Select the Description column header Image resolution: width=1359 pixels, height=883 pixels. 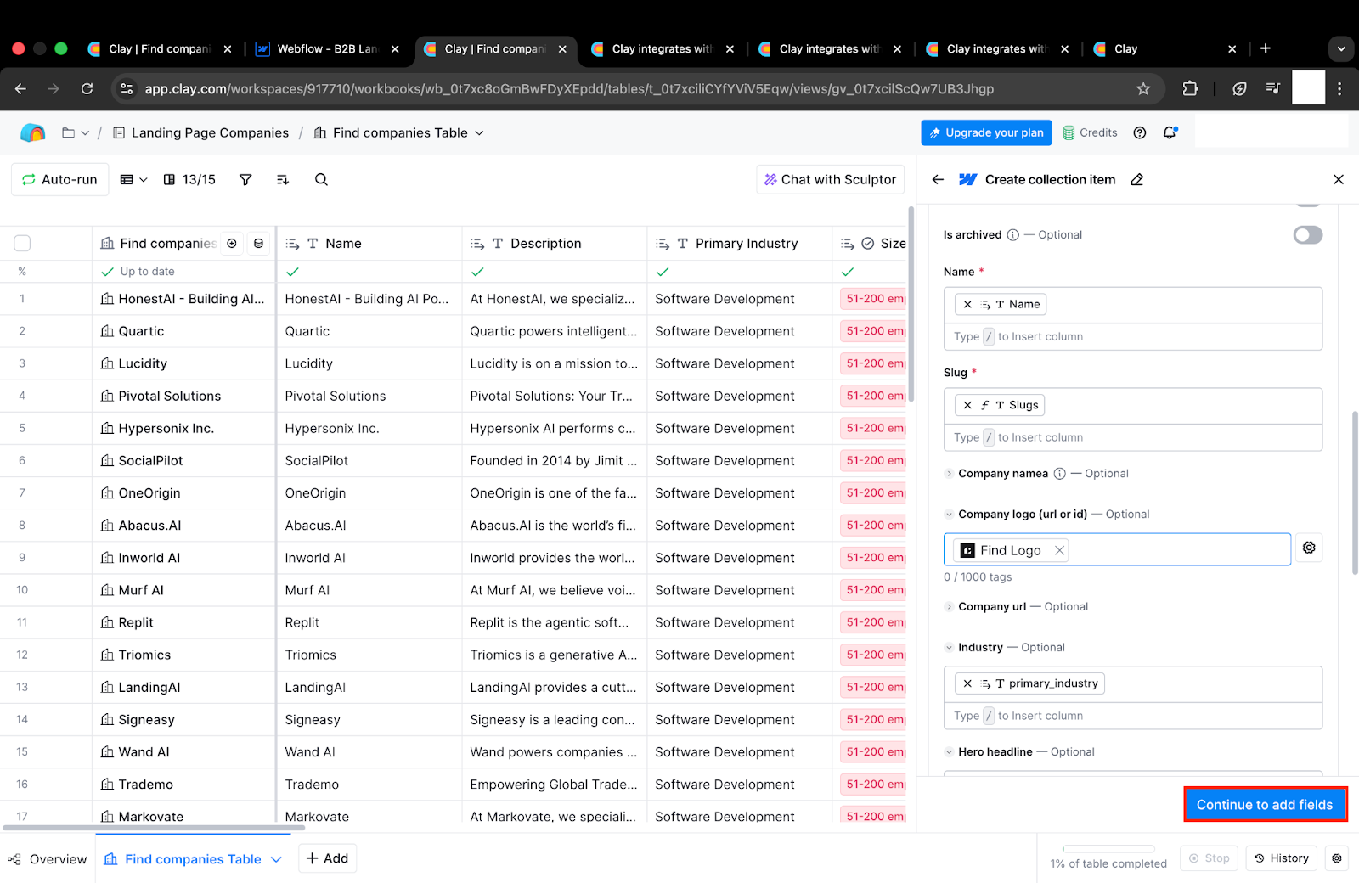(x=555, y=243)
